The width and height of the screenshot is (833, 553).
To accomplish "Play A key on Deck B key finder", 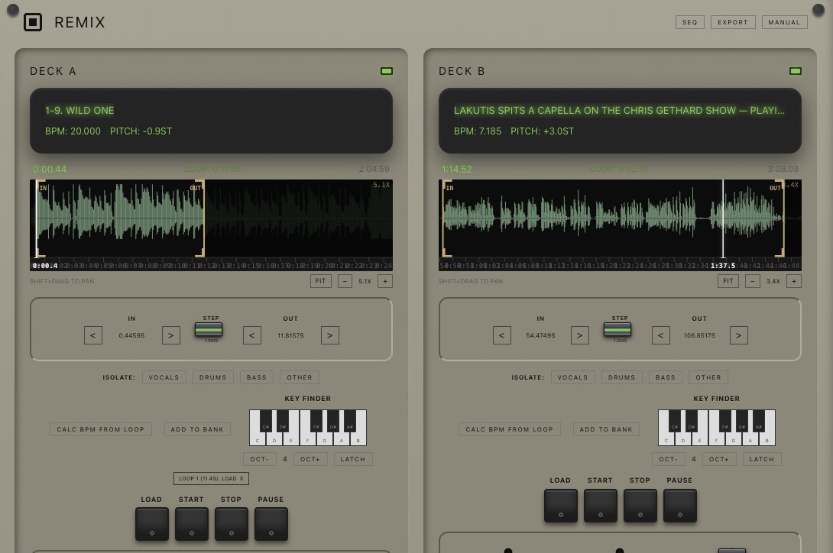I will [x=750, y=438].
